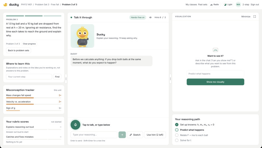Open the MA user avatar
262x148 pixels.
click(238, 5)
